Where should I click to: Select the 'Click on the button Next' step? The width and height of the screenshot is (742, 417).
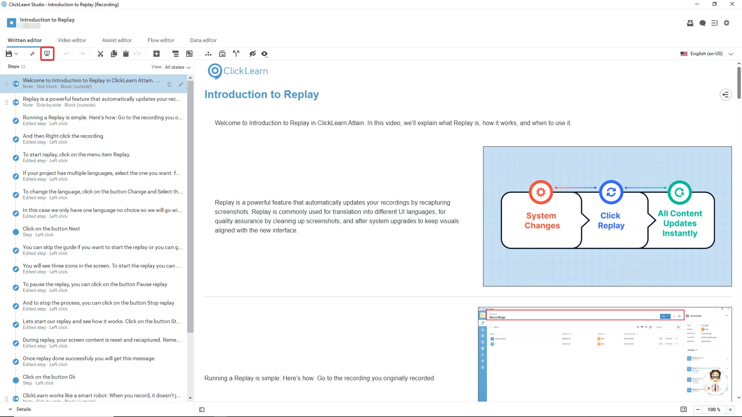coord(51,231)
